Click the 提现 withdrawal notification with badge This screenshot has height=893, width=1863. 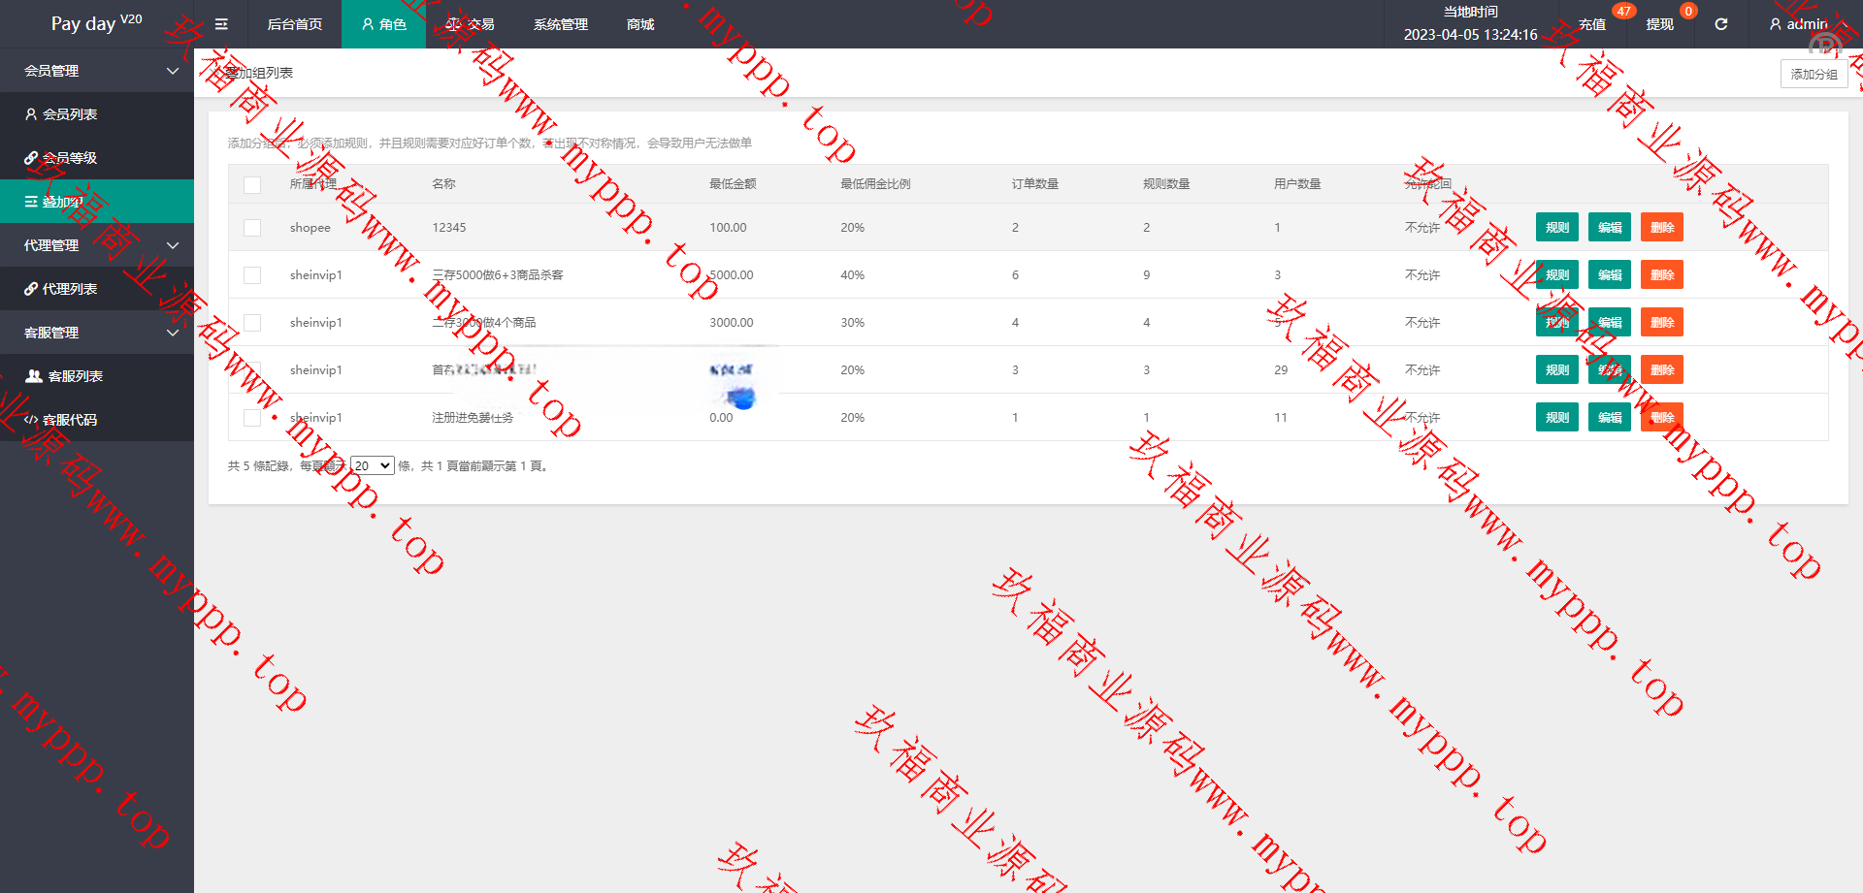(1659, 24)
